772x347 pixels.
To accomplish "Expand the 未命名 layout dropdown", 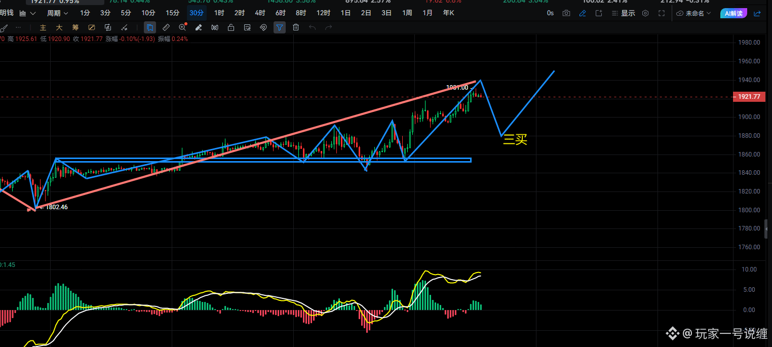I will point(693,13).
